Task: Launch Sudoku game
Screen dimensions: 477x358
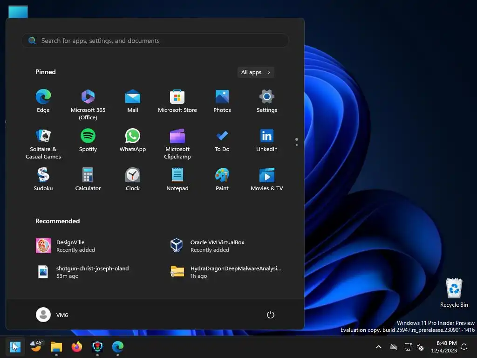Action: pyautogui.click(x=43, y=179)
